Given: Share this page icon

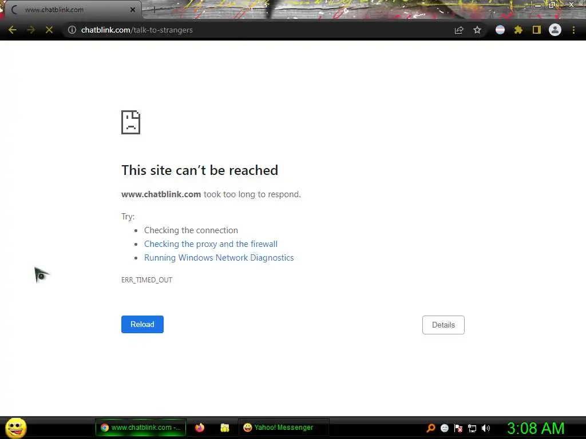Looking at the screenshot, I should pyautogui.click(x=459, y=30).
